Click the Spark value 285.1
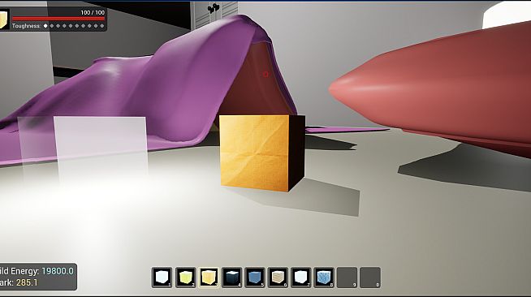Image resolution: width=531 pixels, height=297 pixels. [x=27, y=282]
